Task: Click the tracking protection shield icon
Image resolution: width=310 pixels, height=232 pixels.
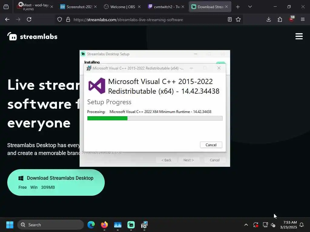Action: click(60, 19)
